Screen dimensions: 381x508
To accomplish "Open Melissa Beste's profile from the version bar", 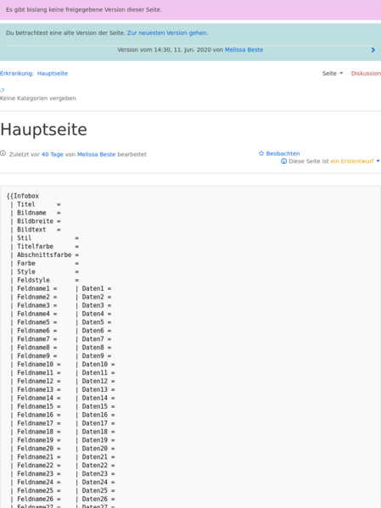I will click(244, 50).
